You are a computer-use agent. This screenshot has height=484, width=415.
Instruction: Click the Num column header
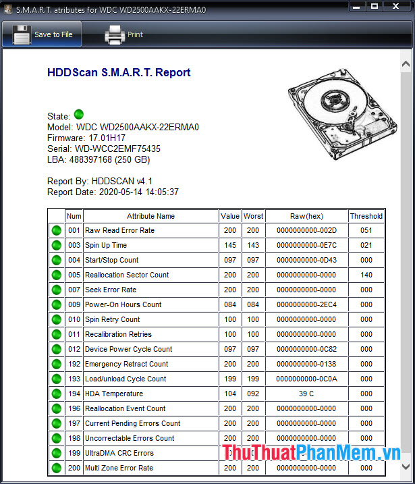pyautogui.click(x=74, y=217)
